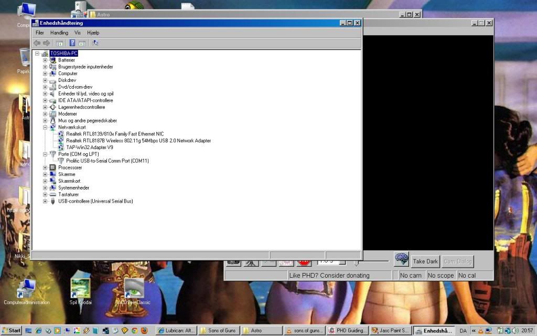Click the Modemer device icon
Viewport: 537px width, 336px height.
click(53, 114)
